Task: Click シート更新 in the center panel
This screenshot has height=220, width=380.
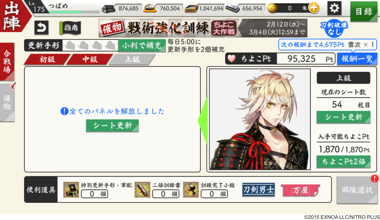Action: (x=112, y=126)
